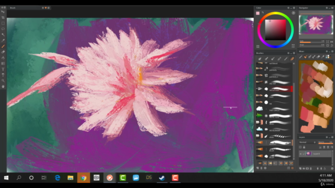This screenshot has width=335, height=188.
Task: Choose the Lasso selection tool
Action: [x=3, y=29]
